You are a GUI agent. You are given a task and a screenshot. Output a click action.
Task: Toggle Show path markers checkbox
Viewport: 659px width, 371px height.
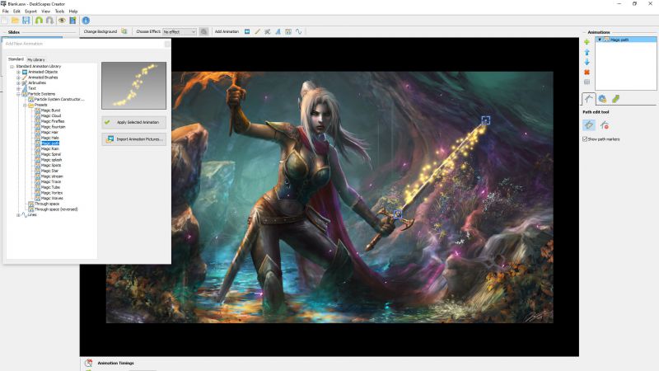click(x=584, y=139)
